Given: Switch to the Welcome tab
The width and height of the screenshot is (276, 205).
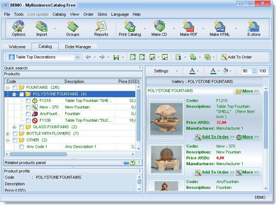Looking at the screenshot, I should (x=17, y=47).
